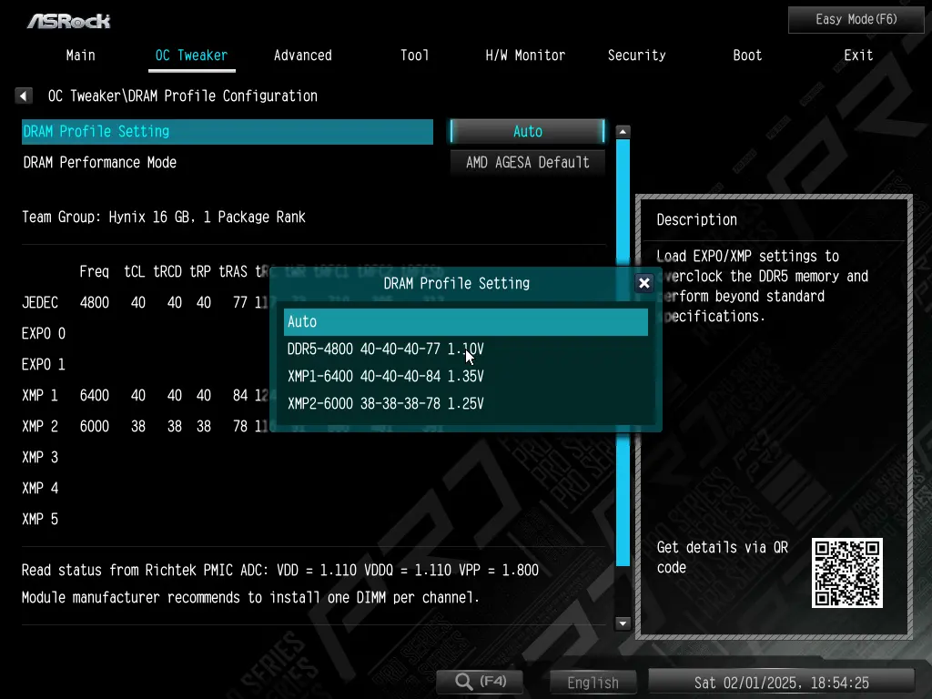Click the XMP 3 row label

40,457
